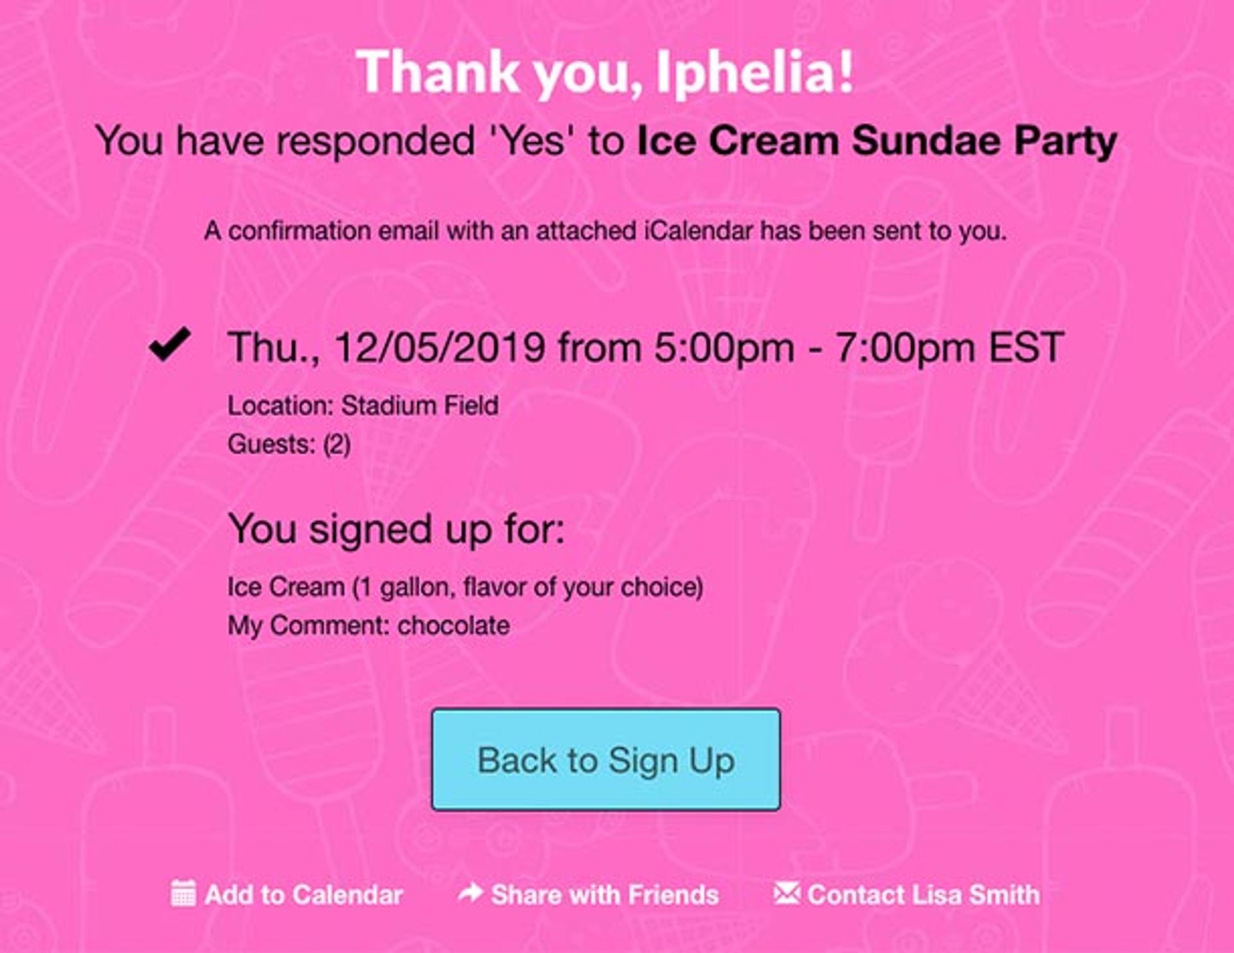Click the confirmation email message text
1234x953 pixels.
coord(605,231)
